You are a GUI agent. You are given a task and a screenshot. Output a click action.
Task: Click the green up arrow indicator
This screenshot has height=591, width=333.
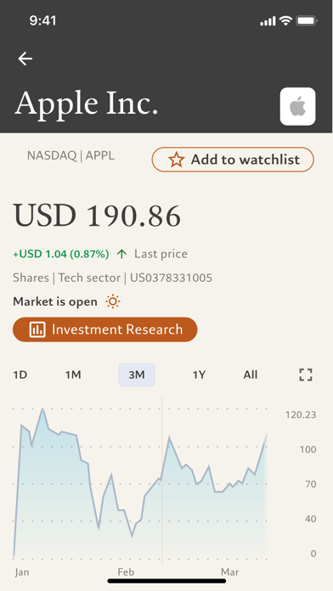121,254
